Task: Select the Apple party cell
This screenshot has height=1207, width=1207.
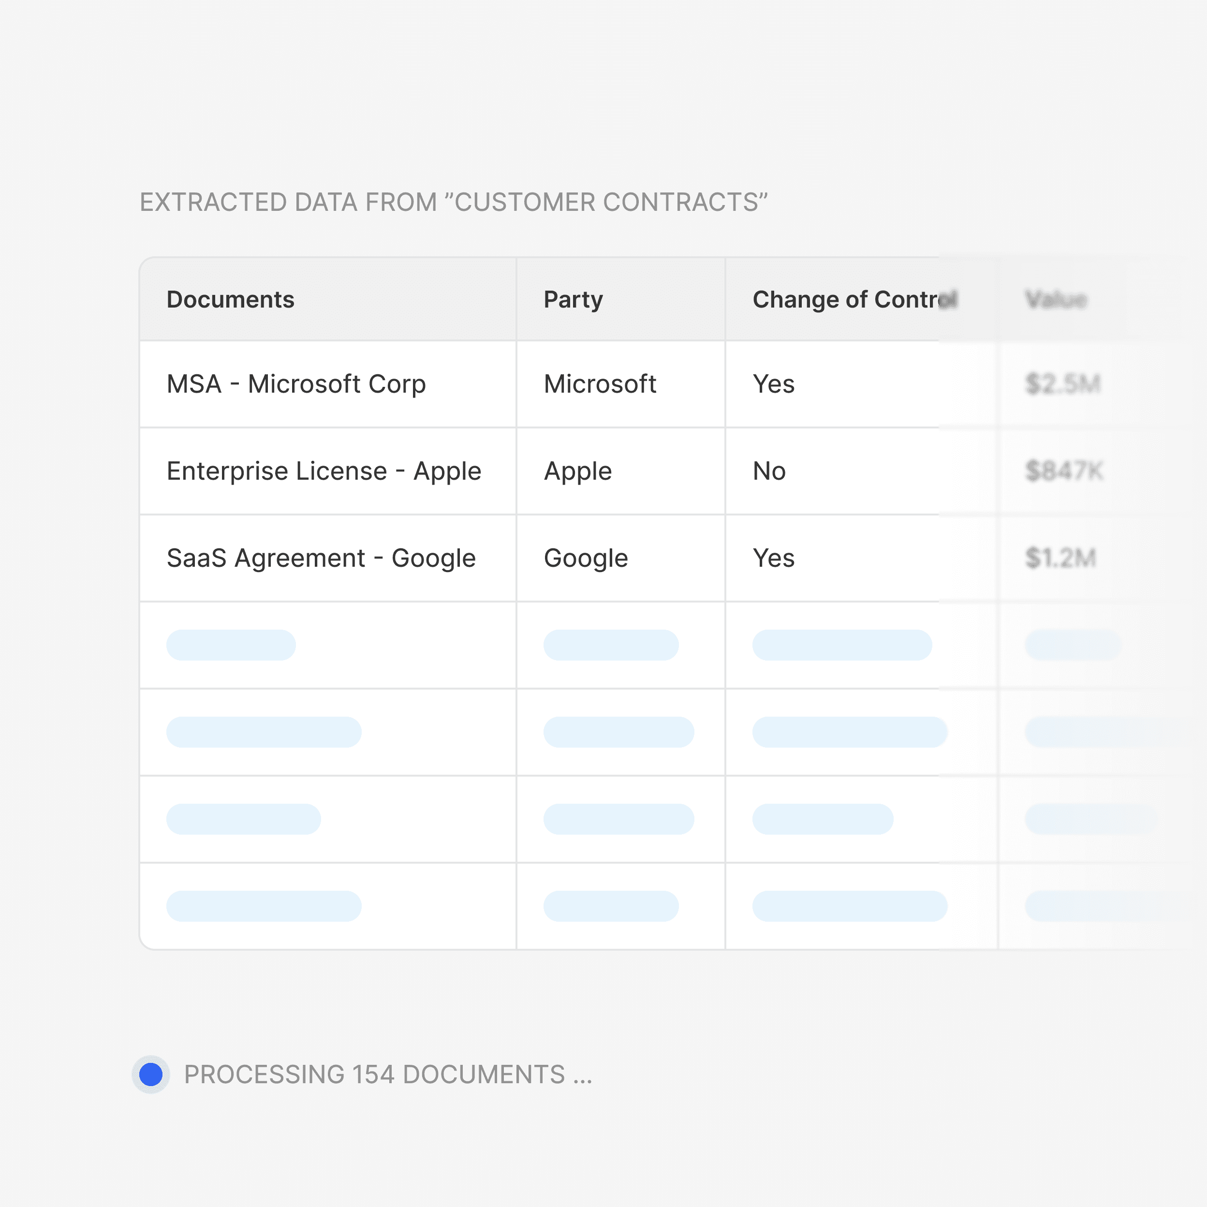Action: pyautogui.click(x=578, y=471)
